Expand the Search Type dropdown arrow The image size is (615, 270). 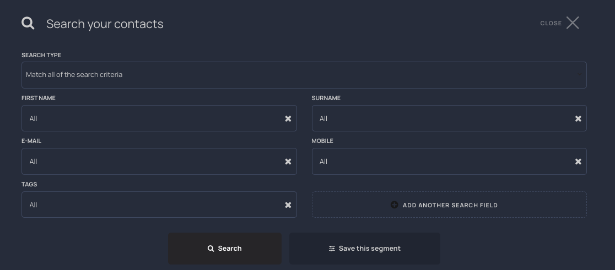point(579,75)
